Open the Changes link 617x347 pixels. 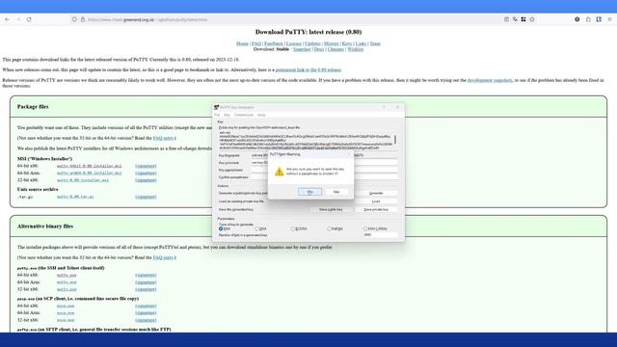click(335, 49)
